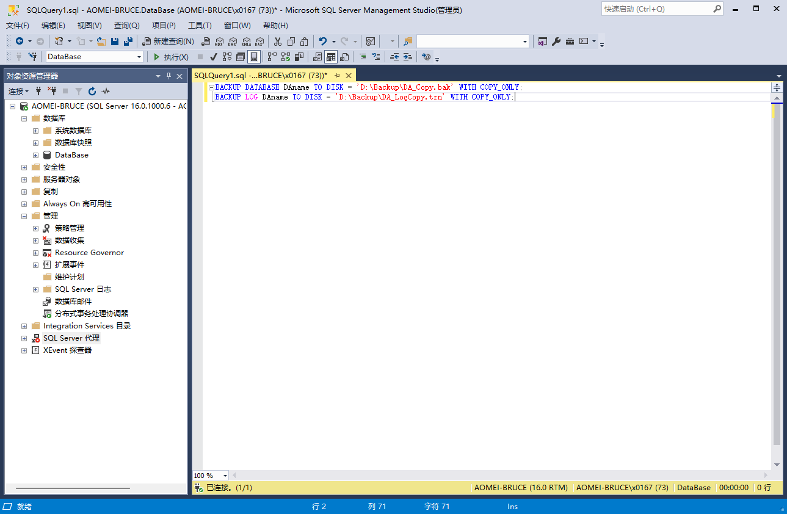
Task: Expand the 系统数据库 folder
Action: 35,131
